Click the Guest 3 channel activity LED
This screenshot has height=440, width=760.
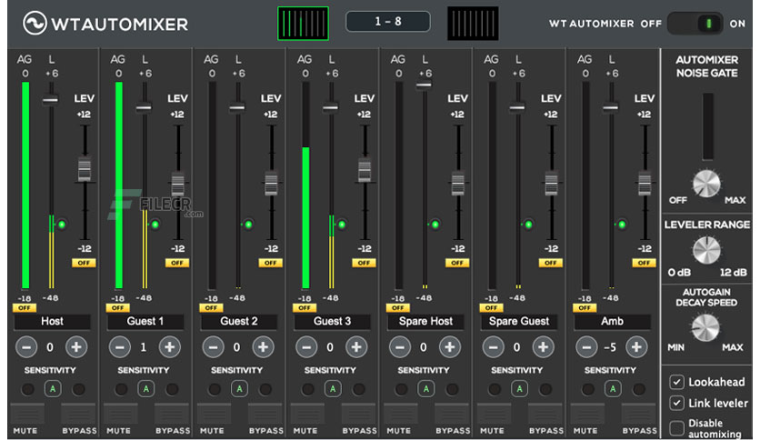pyautogui.click(x=342, y=225)
